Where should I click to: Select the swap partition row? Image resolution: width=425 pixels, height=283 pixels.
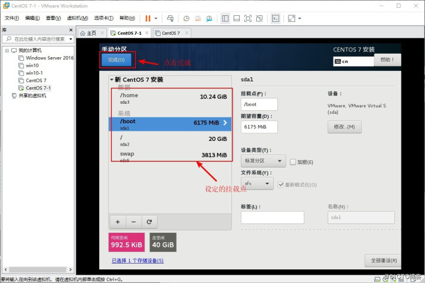[x=170, y=156]
